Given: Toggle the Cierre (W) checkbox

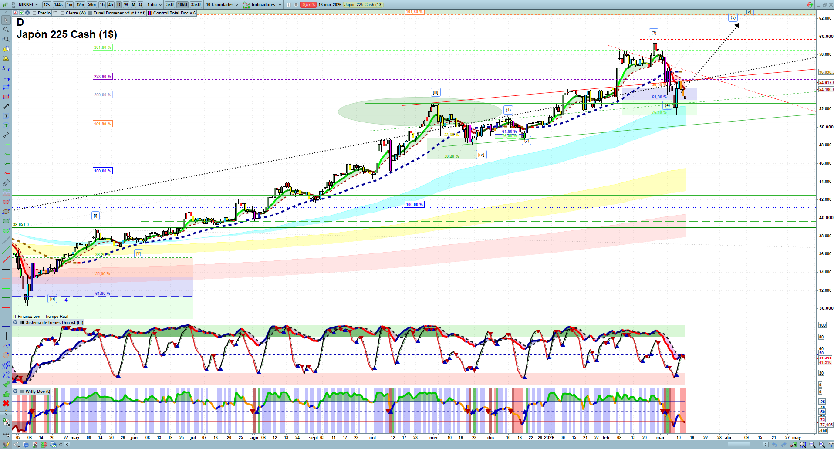Looking at the screenshot, I should click(62, 13).
